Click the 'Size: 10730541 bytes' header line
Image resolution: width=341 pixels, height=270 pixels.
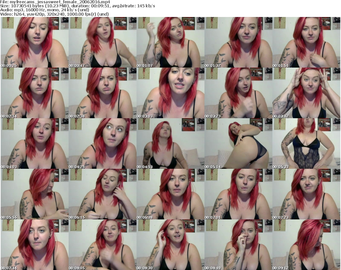coord(77,6)
